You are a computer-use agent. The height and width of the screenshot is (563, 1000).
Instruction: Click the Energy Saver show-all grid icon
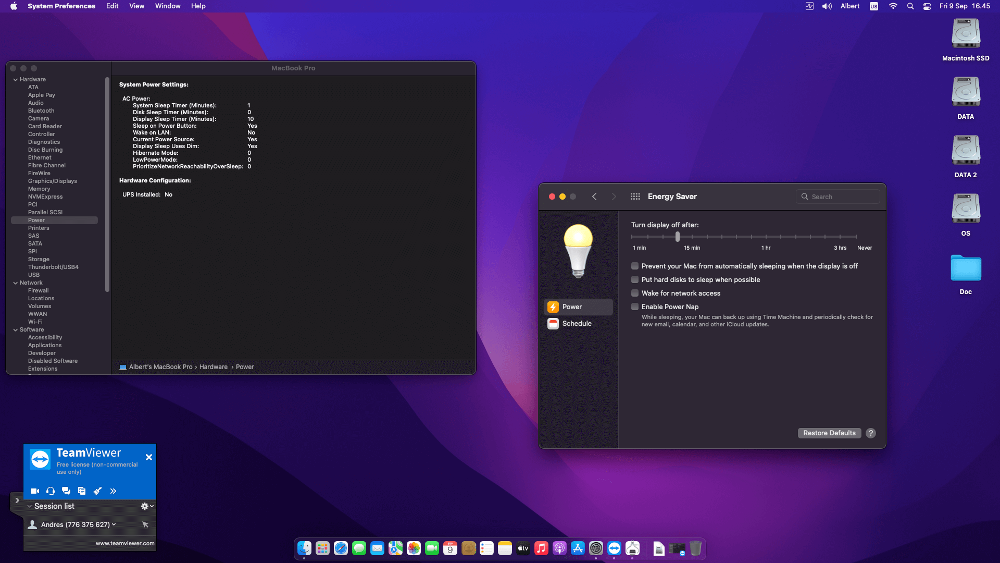pos(635,197)
